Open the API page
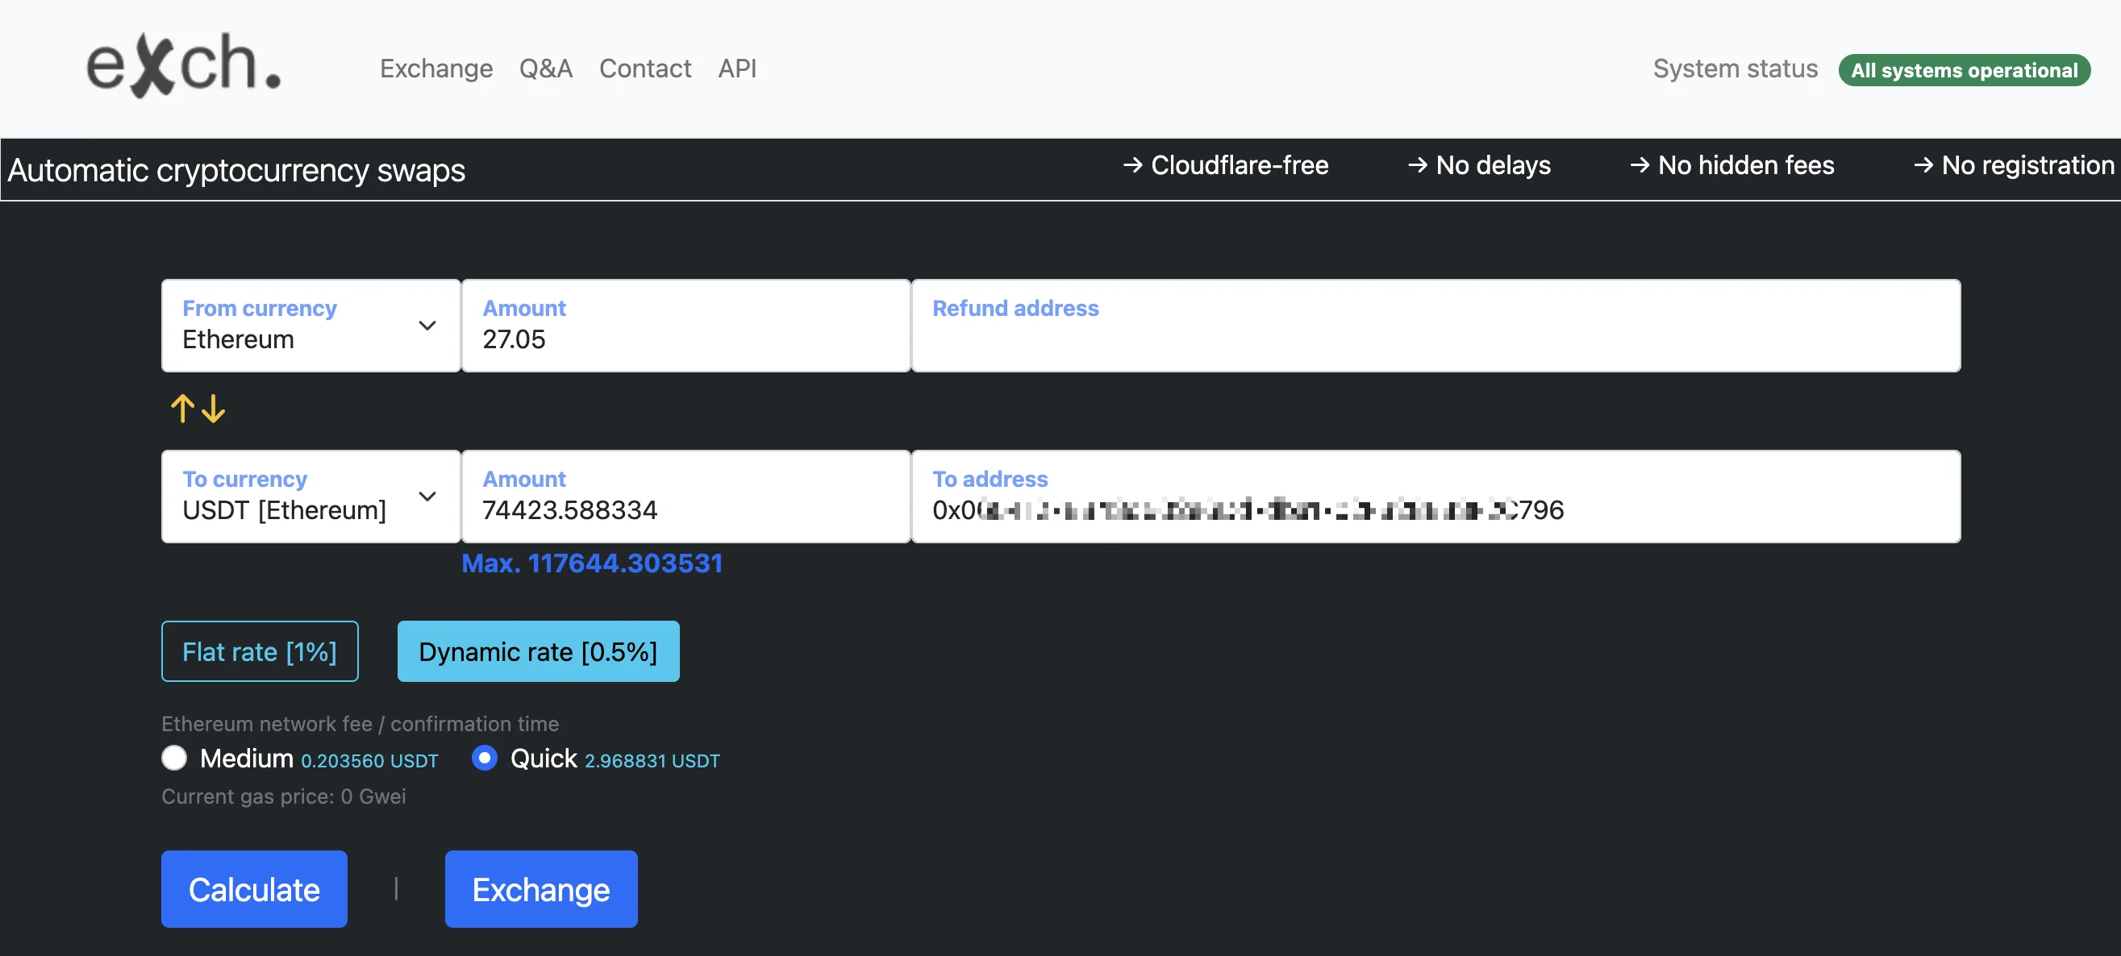The image size is (2121, 956). click(x=736, y=69)
